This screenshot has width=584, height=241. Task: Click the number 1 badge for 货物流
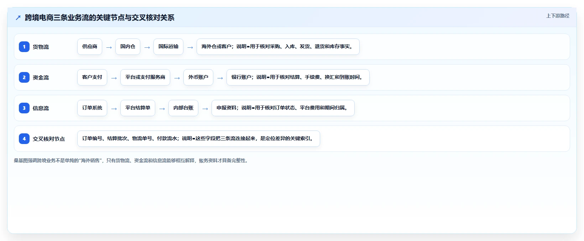click(x=24, y=47)
